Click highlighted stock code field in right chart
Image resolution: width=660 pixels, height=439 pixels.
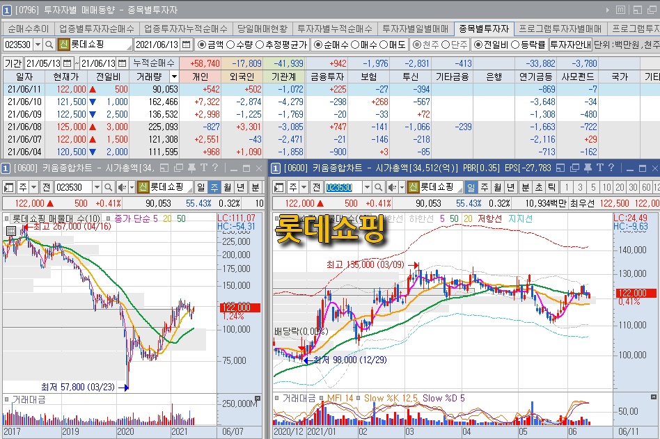pos(343,187)
